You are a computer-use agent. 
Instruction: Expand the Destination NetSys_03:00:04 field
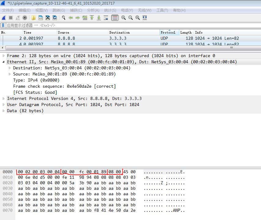coord(9,68)
